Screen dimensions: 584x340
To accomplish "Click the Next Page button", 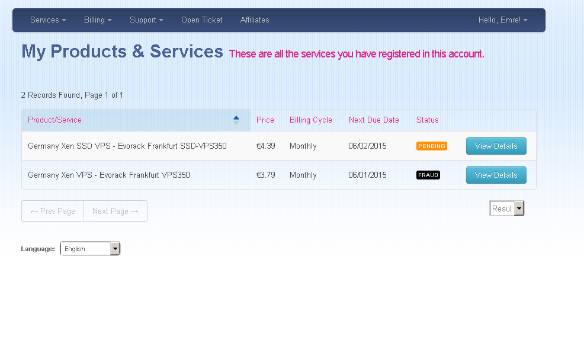I will (115, 211).
